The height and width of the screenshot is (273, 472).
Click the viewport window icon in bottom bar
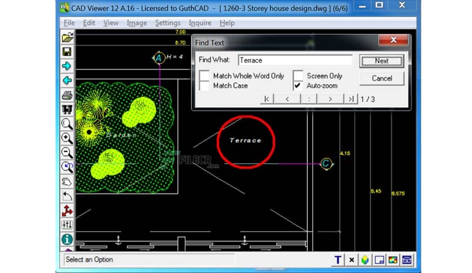379,260
